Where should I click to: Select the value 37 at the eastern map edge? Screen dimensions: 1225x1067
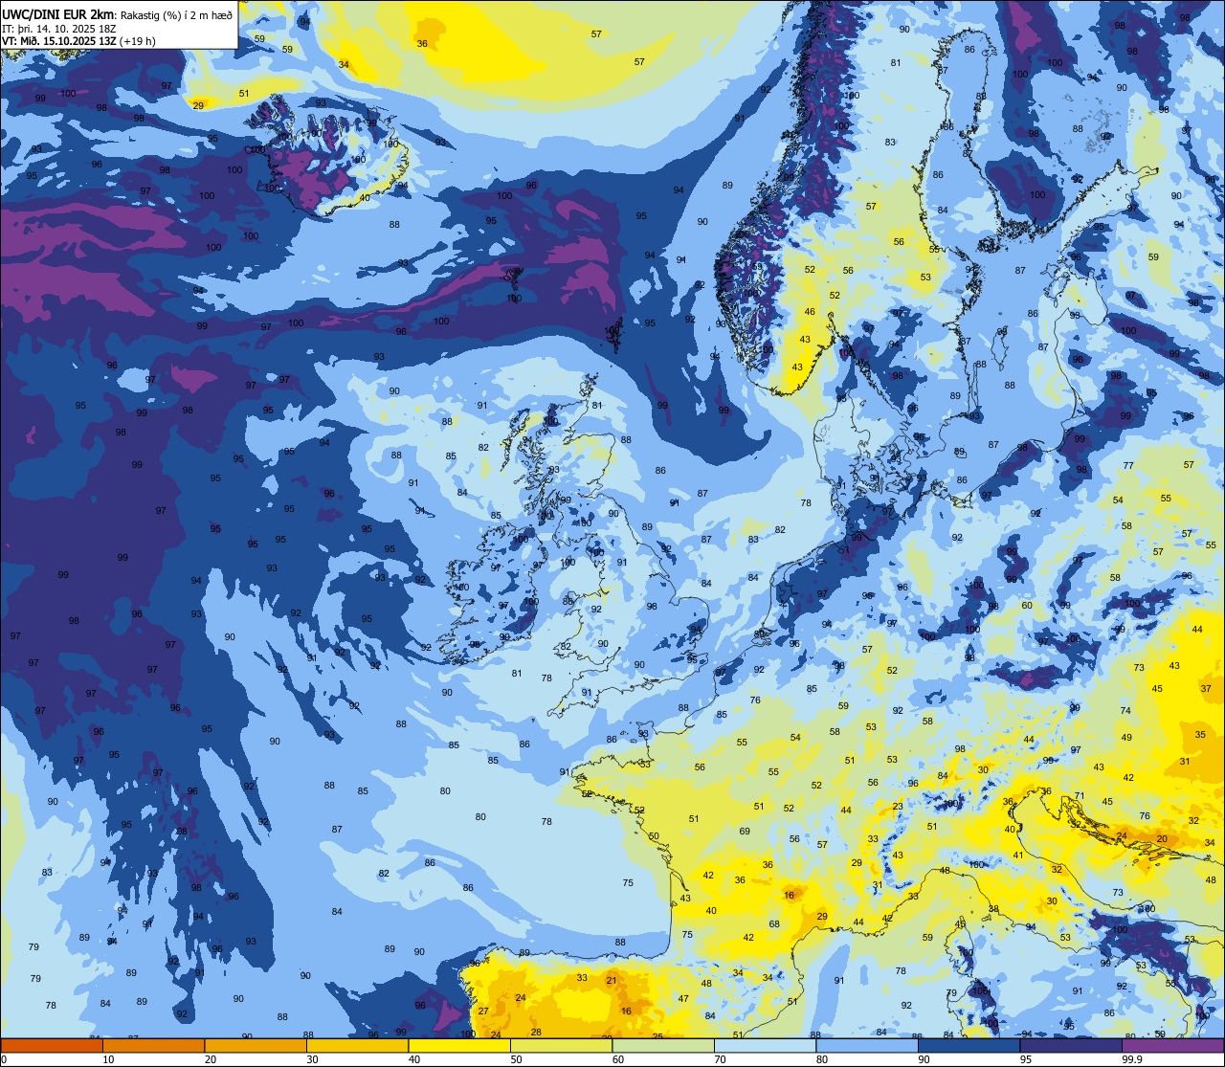point(1206,688)
